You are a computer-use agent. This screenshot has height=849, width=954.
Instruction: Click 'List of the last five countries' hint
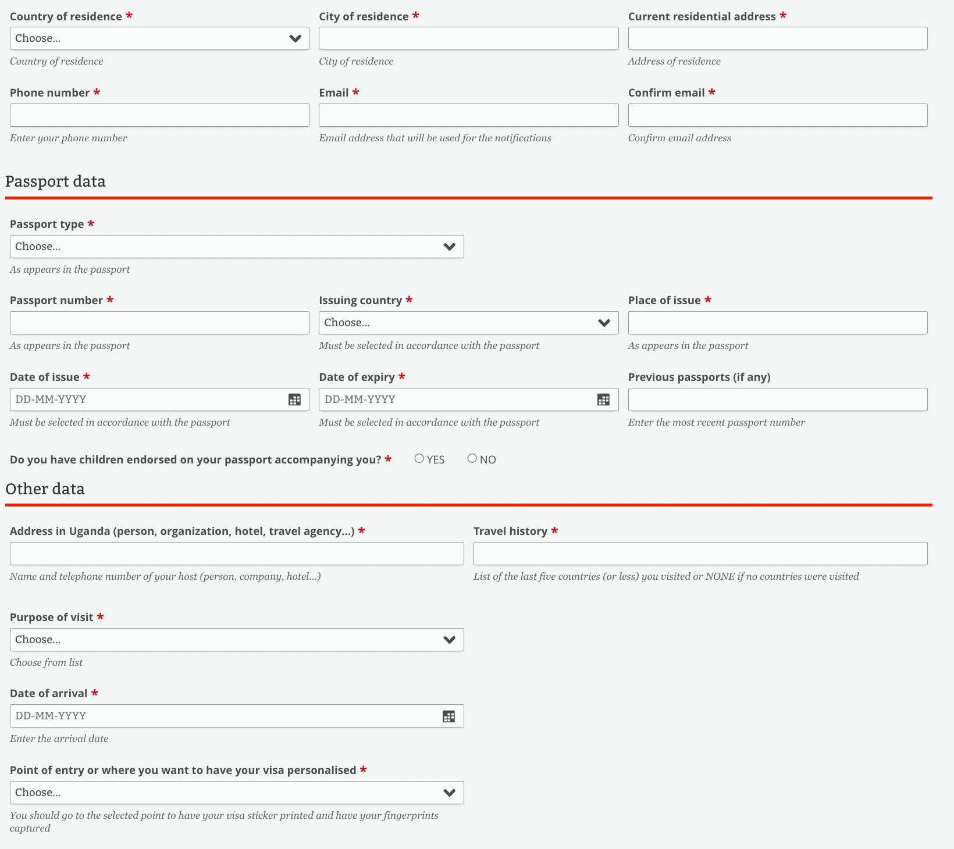(666, 576)
